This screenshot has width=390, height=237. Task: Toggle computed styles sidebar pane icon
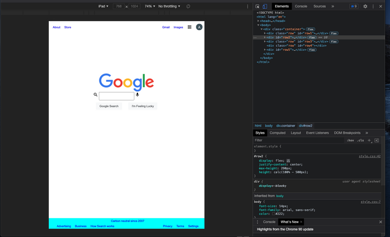tap(377, 140)
